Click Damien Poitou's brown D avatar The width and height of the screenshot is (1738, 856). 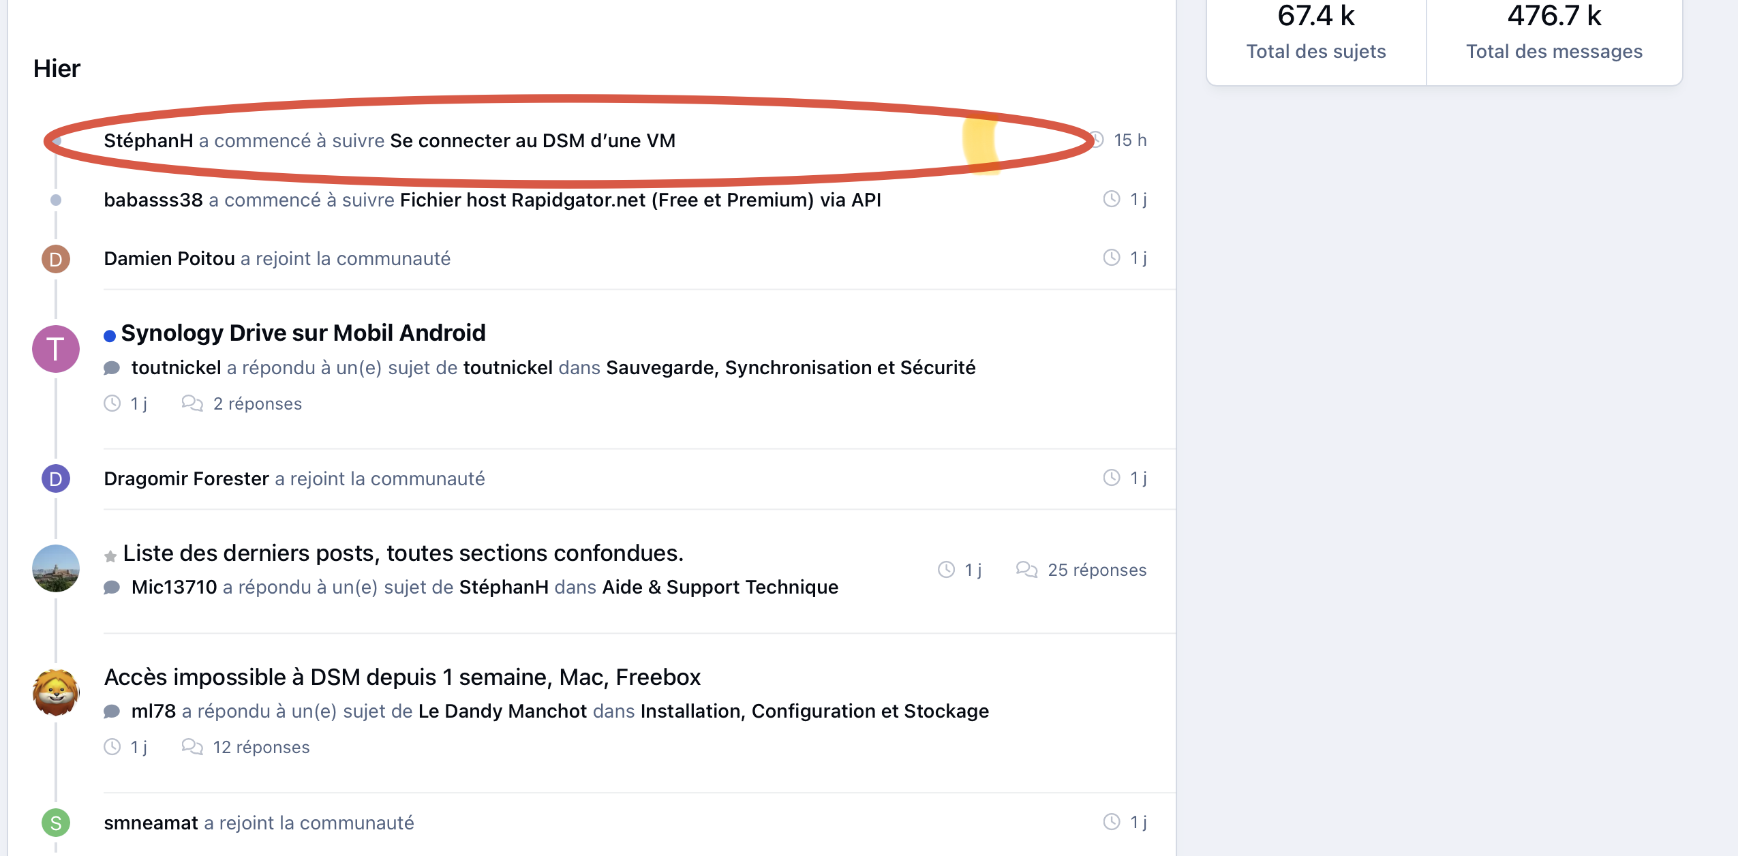pos(56,259)
